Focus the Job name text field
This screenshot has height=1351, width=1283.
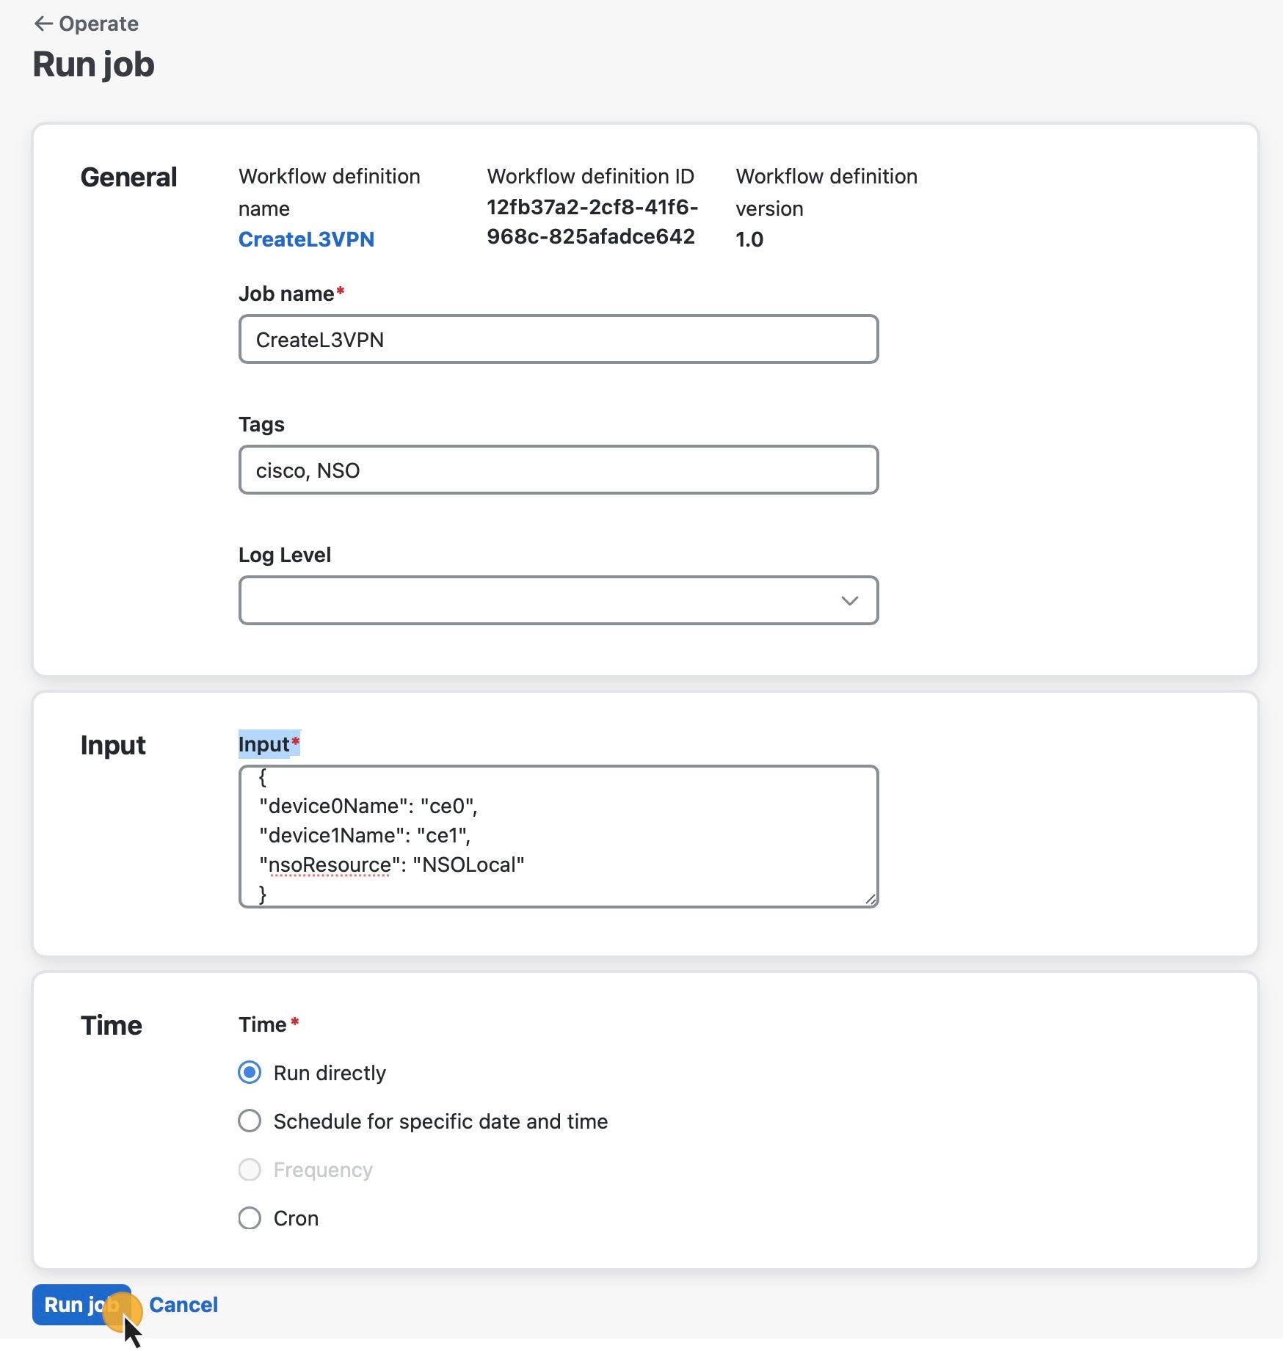[x=559, y=339]
